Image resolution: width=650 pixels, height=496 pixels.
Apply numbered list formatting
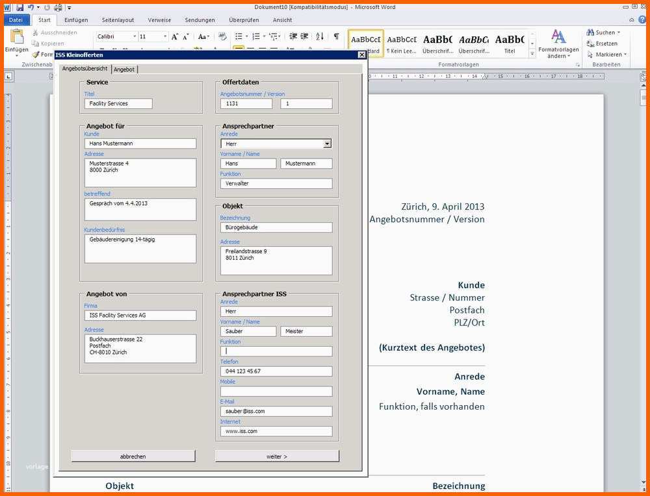256,37
